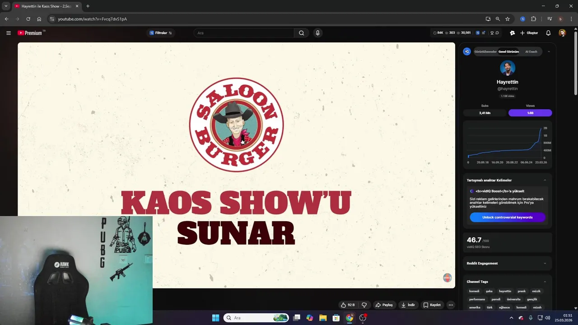The width and height of the screenshot is (578, 325).
Task: Switch to the Genel Görünüm tab
Action: coord(508,51)
